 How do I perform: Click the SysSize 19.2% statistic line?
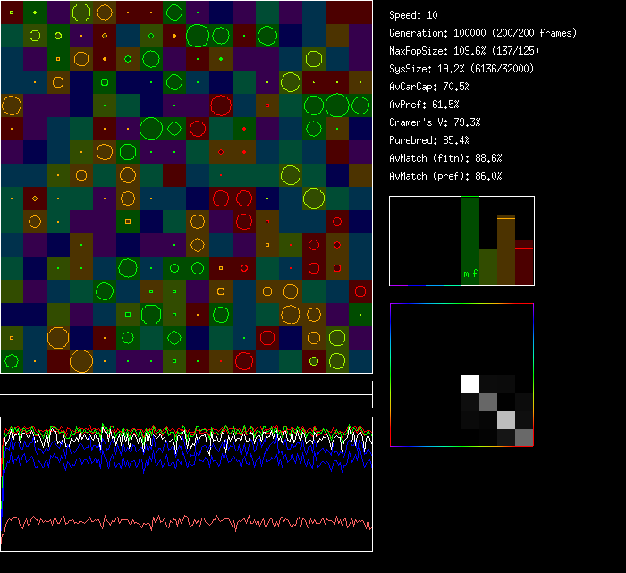tap(461, 69)
